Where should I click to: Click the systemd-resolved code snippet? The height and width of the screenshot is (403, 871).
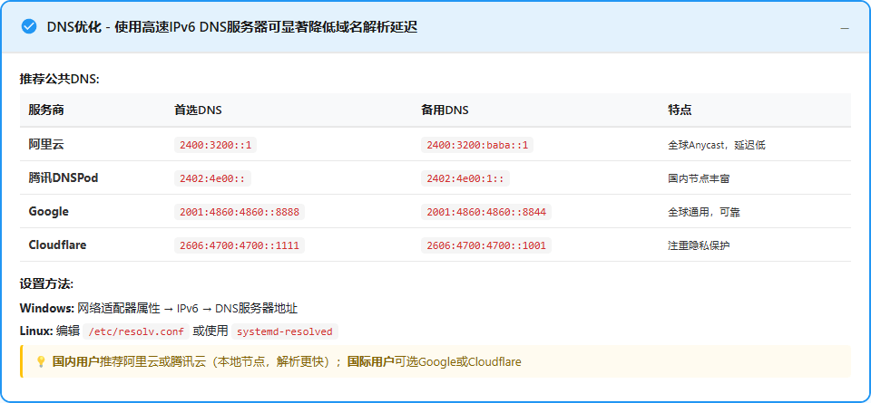(285, 331)
